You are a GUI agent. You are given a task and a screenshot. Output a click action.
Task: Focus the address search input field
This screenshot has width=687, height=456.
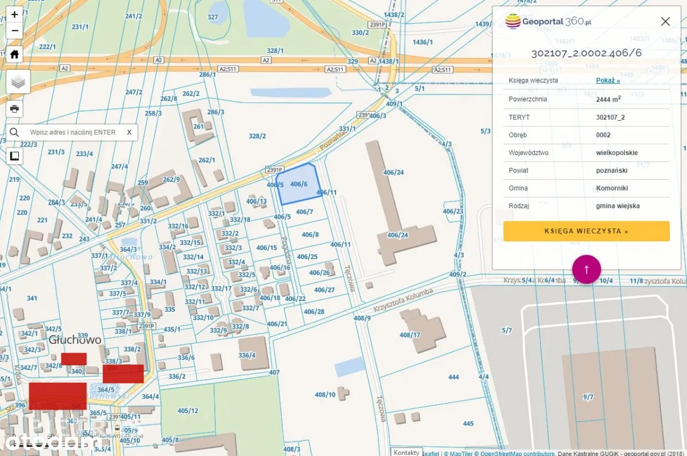pos(73,132)
